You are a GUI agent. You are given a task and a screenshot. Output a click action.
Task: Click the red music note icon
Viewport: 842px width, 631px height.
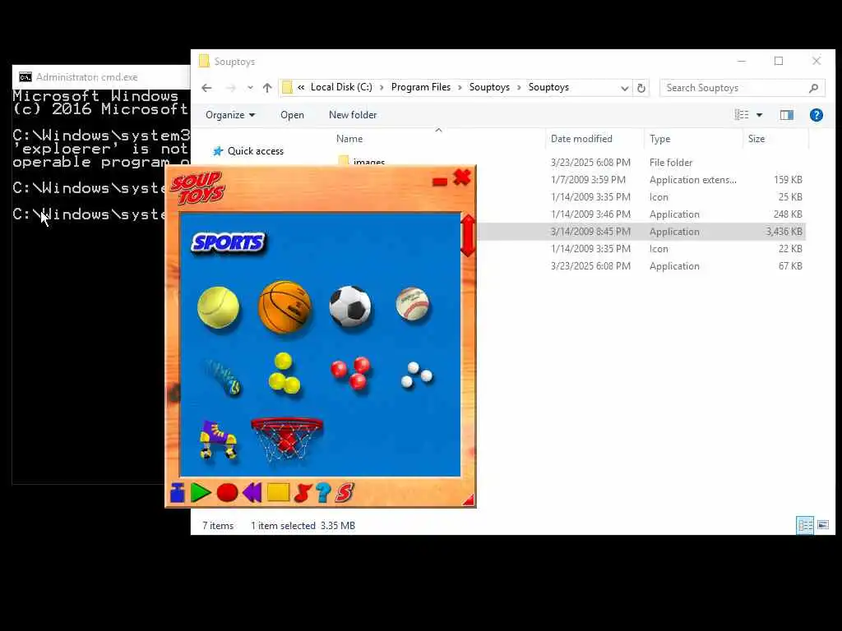(303, 493)
